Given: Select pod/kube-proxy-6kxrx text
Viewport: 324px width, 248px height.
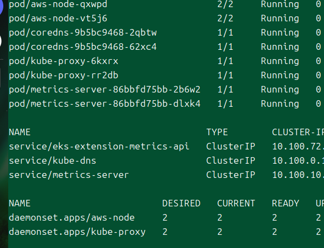Looking at the screenshot, I should pos(64,61).
